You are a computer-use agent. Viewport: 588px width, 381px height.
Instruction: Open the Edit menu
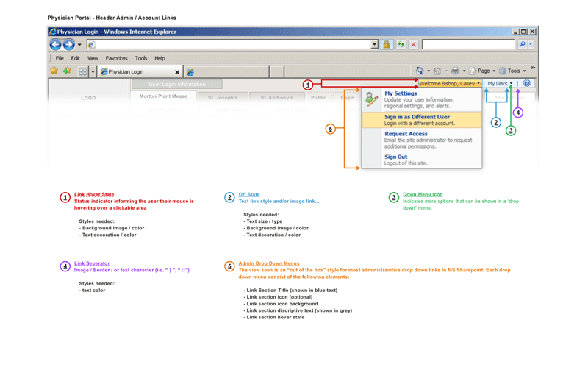76,58
